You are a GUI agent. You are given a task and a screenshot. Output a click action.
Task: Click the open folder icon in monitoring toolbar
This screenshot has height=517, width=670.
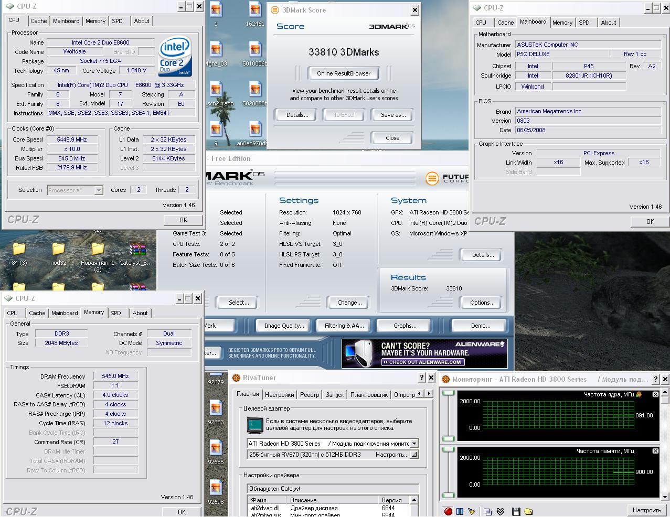tap(528, 511)
